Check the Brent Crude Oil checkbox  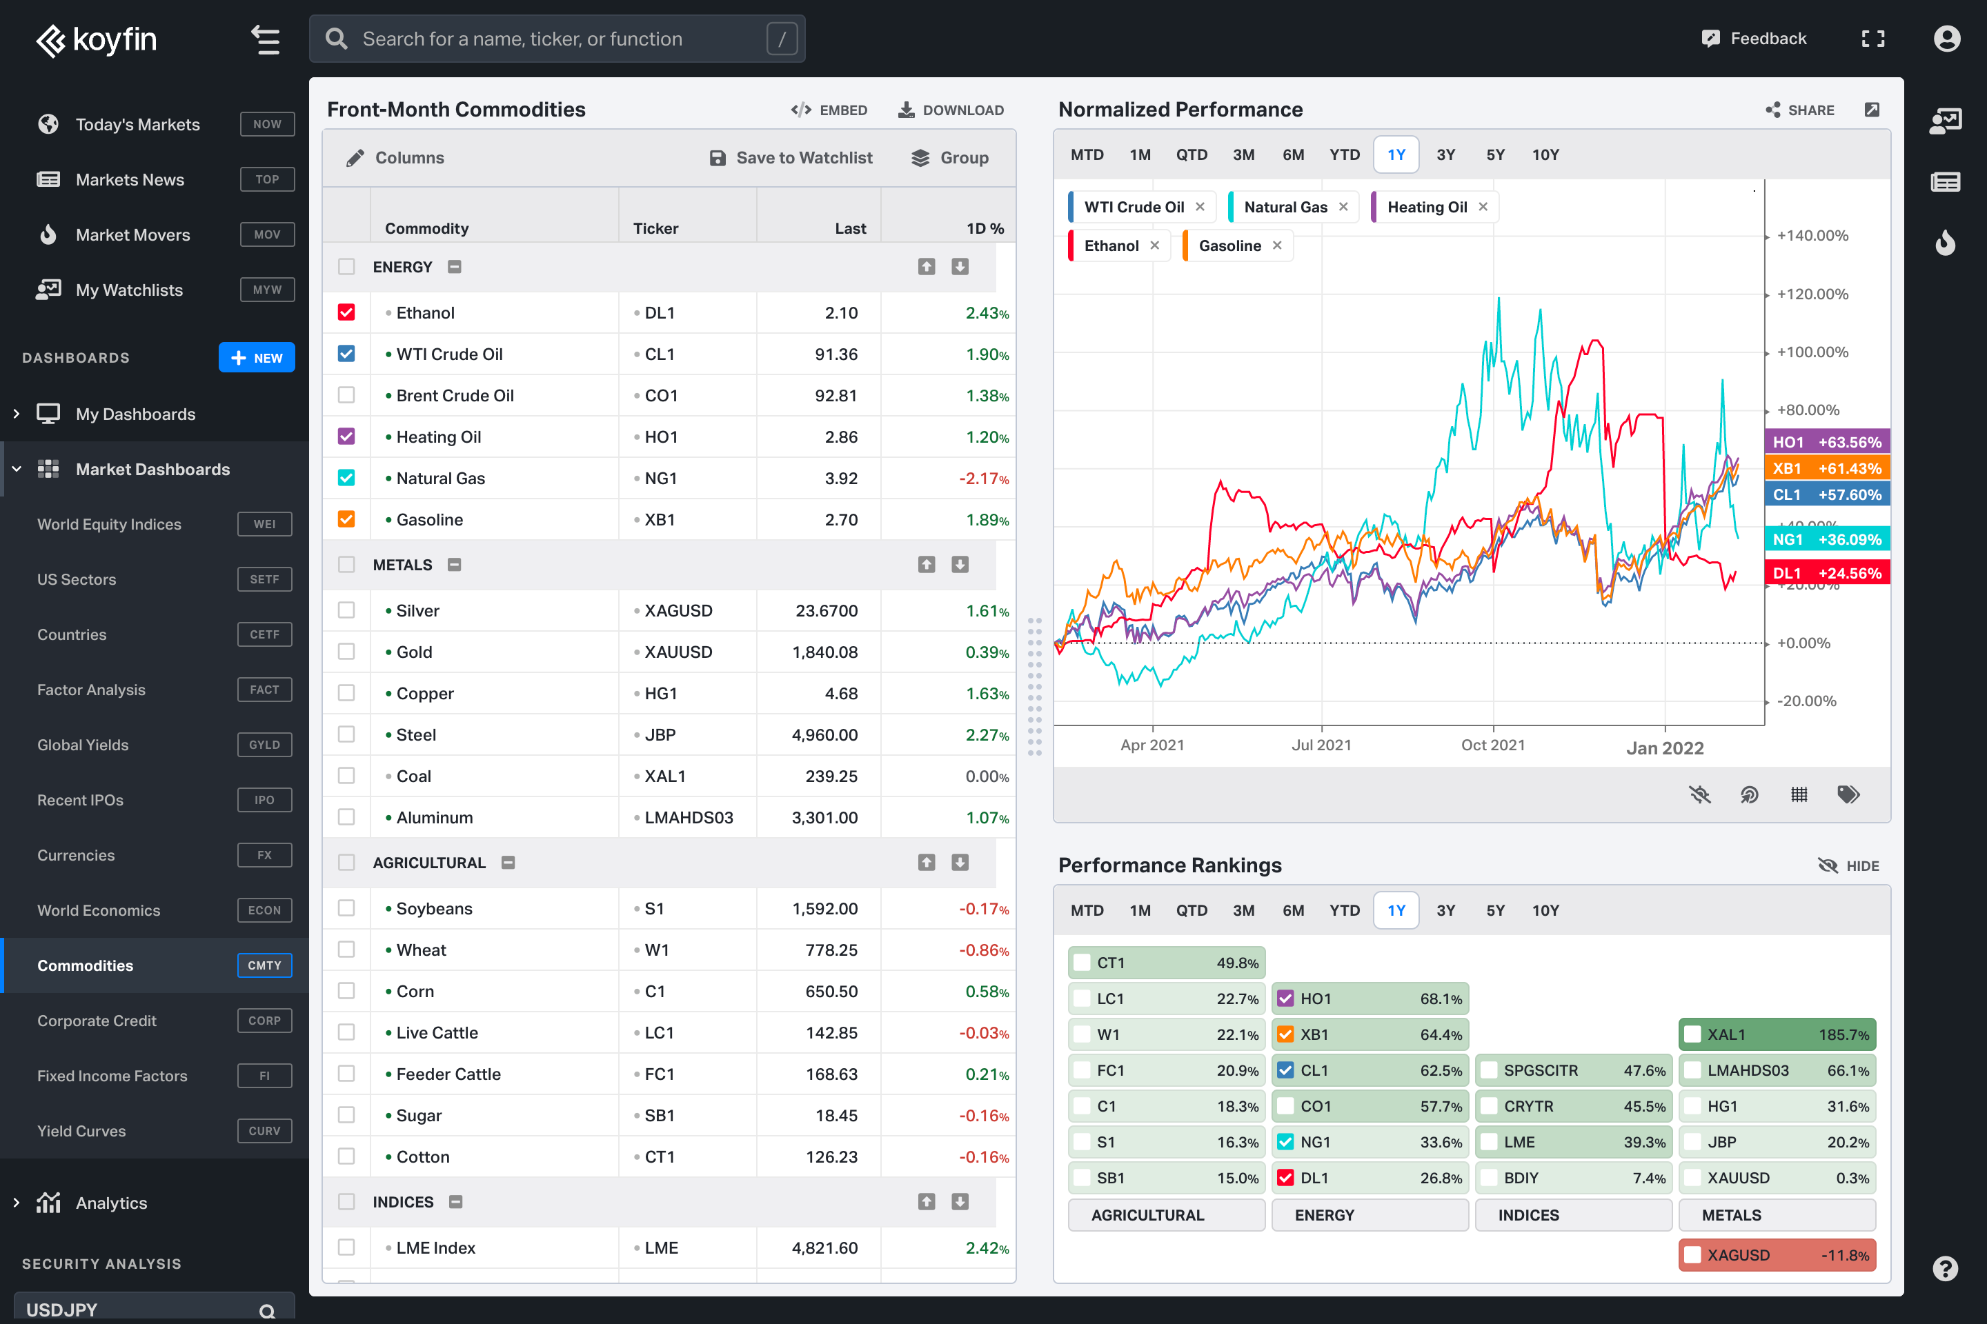346,395
